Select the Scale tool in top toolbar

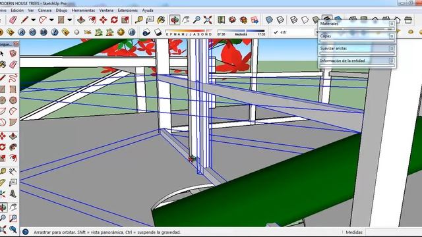tap(125, 20)
